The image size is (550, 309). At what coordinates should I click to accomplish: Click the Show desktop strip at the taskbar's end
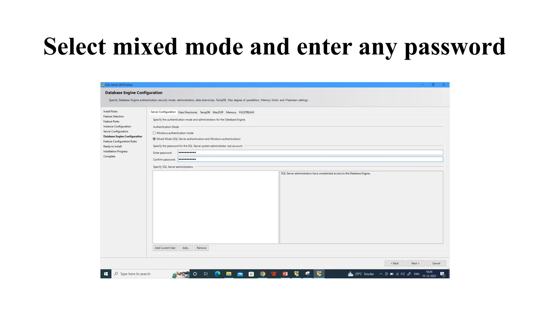point(449,274)
